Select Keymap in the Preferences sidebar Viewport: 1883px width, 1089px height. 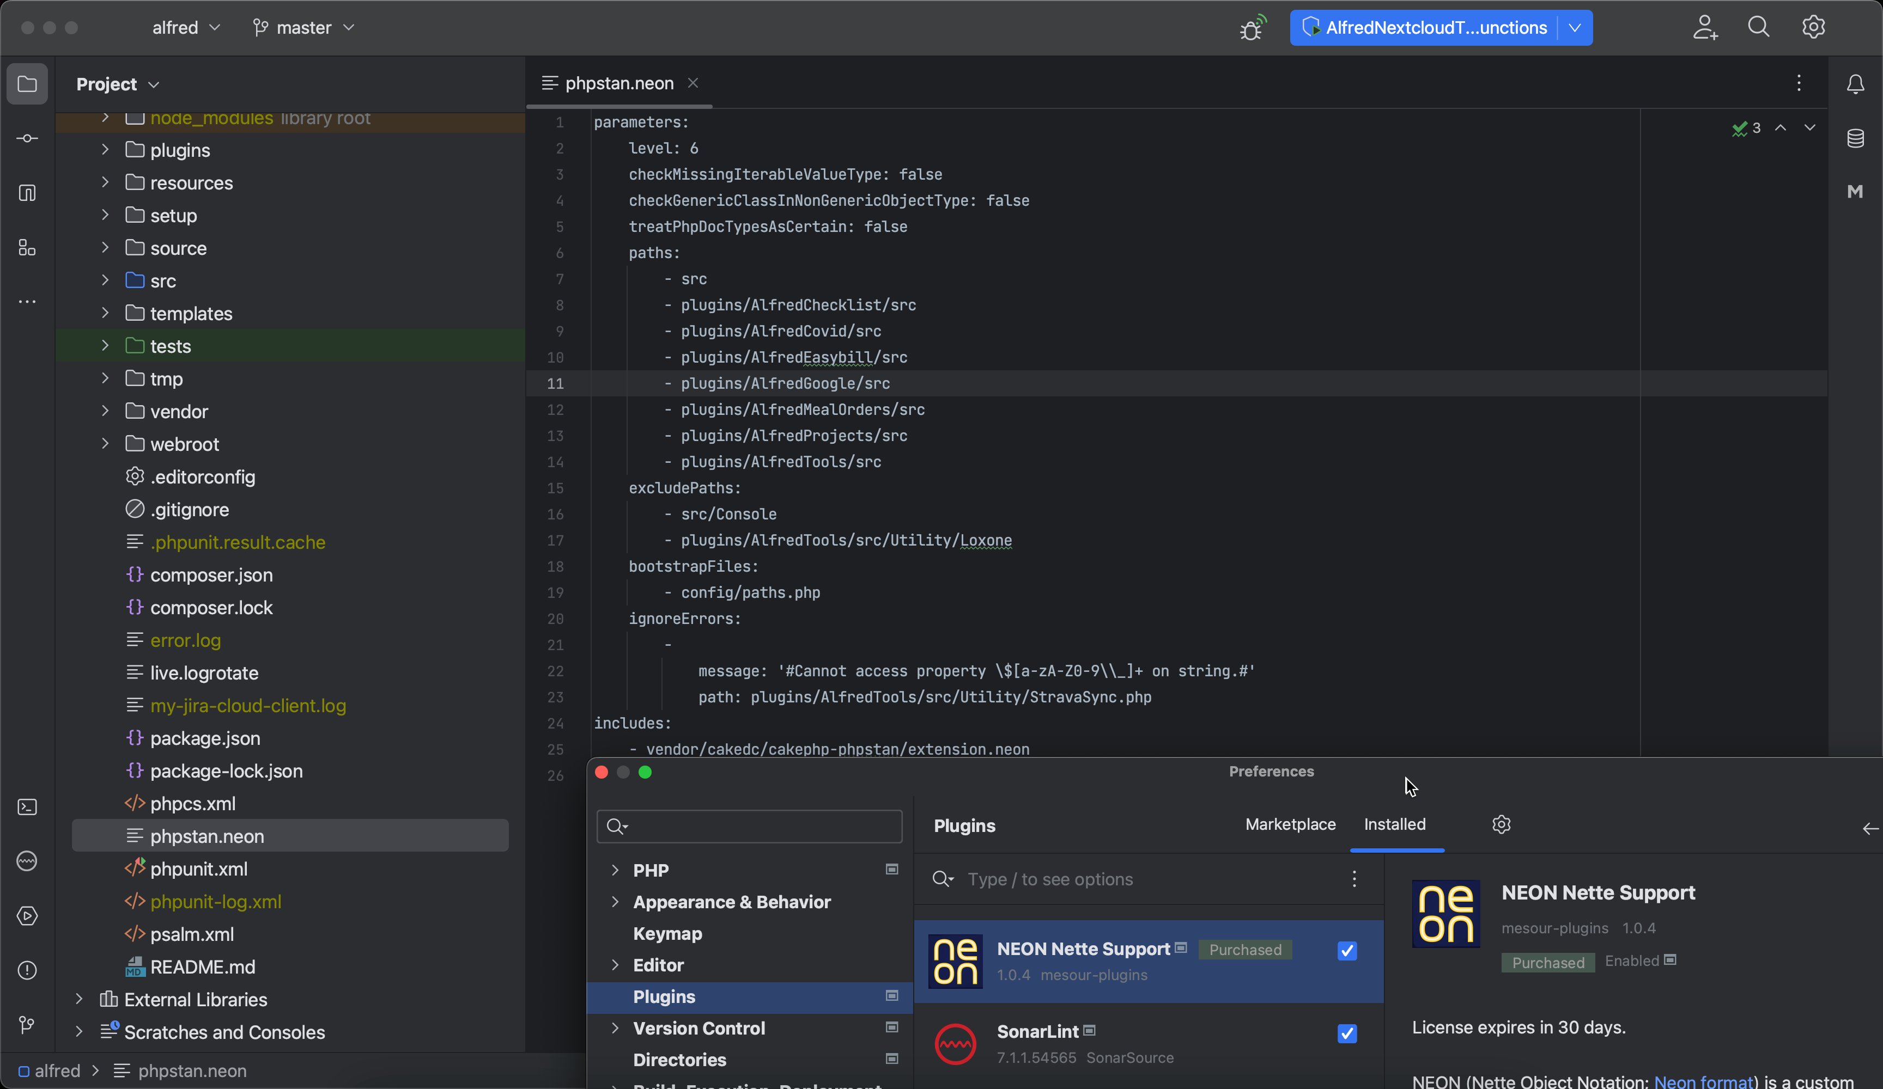pos(667,934)
